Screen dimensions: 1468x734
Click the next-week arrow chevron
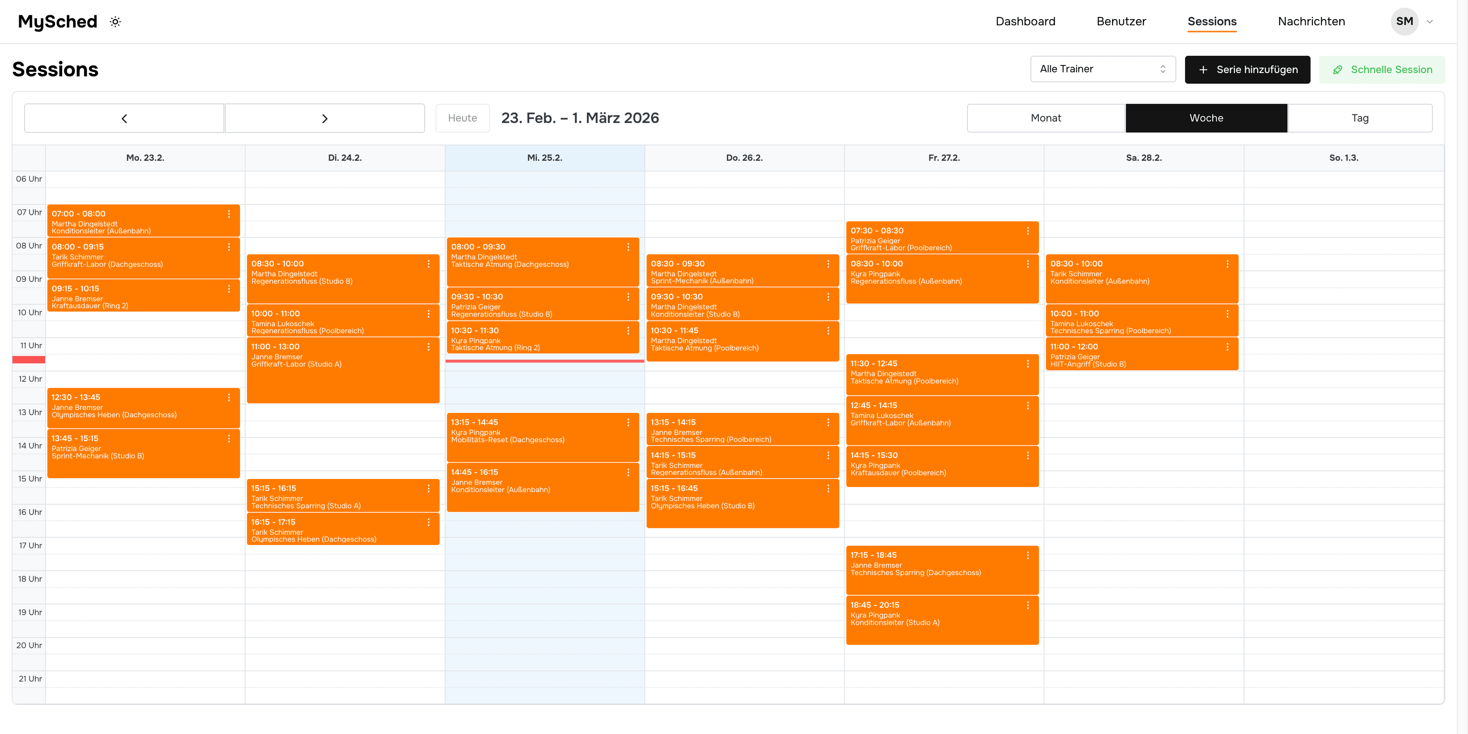coord(325,118)
